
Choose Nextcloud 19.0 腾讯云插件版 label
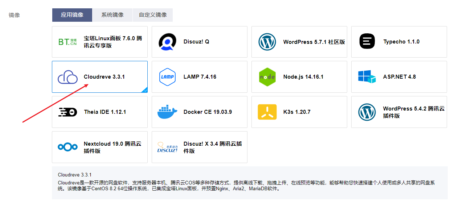point(113,147)
